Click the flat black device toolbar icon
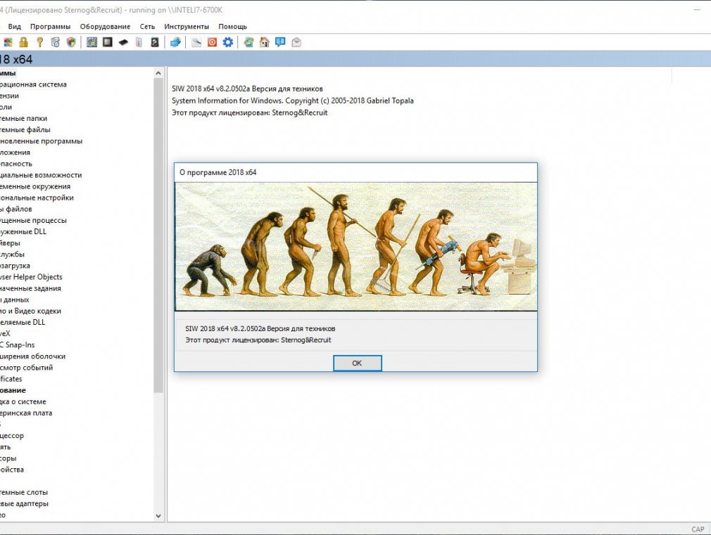This screenshot has height=535, width=711. (x=123, y=43)
